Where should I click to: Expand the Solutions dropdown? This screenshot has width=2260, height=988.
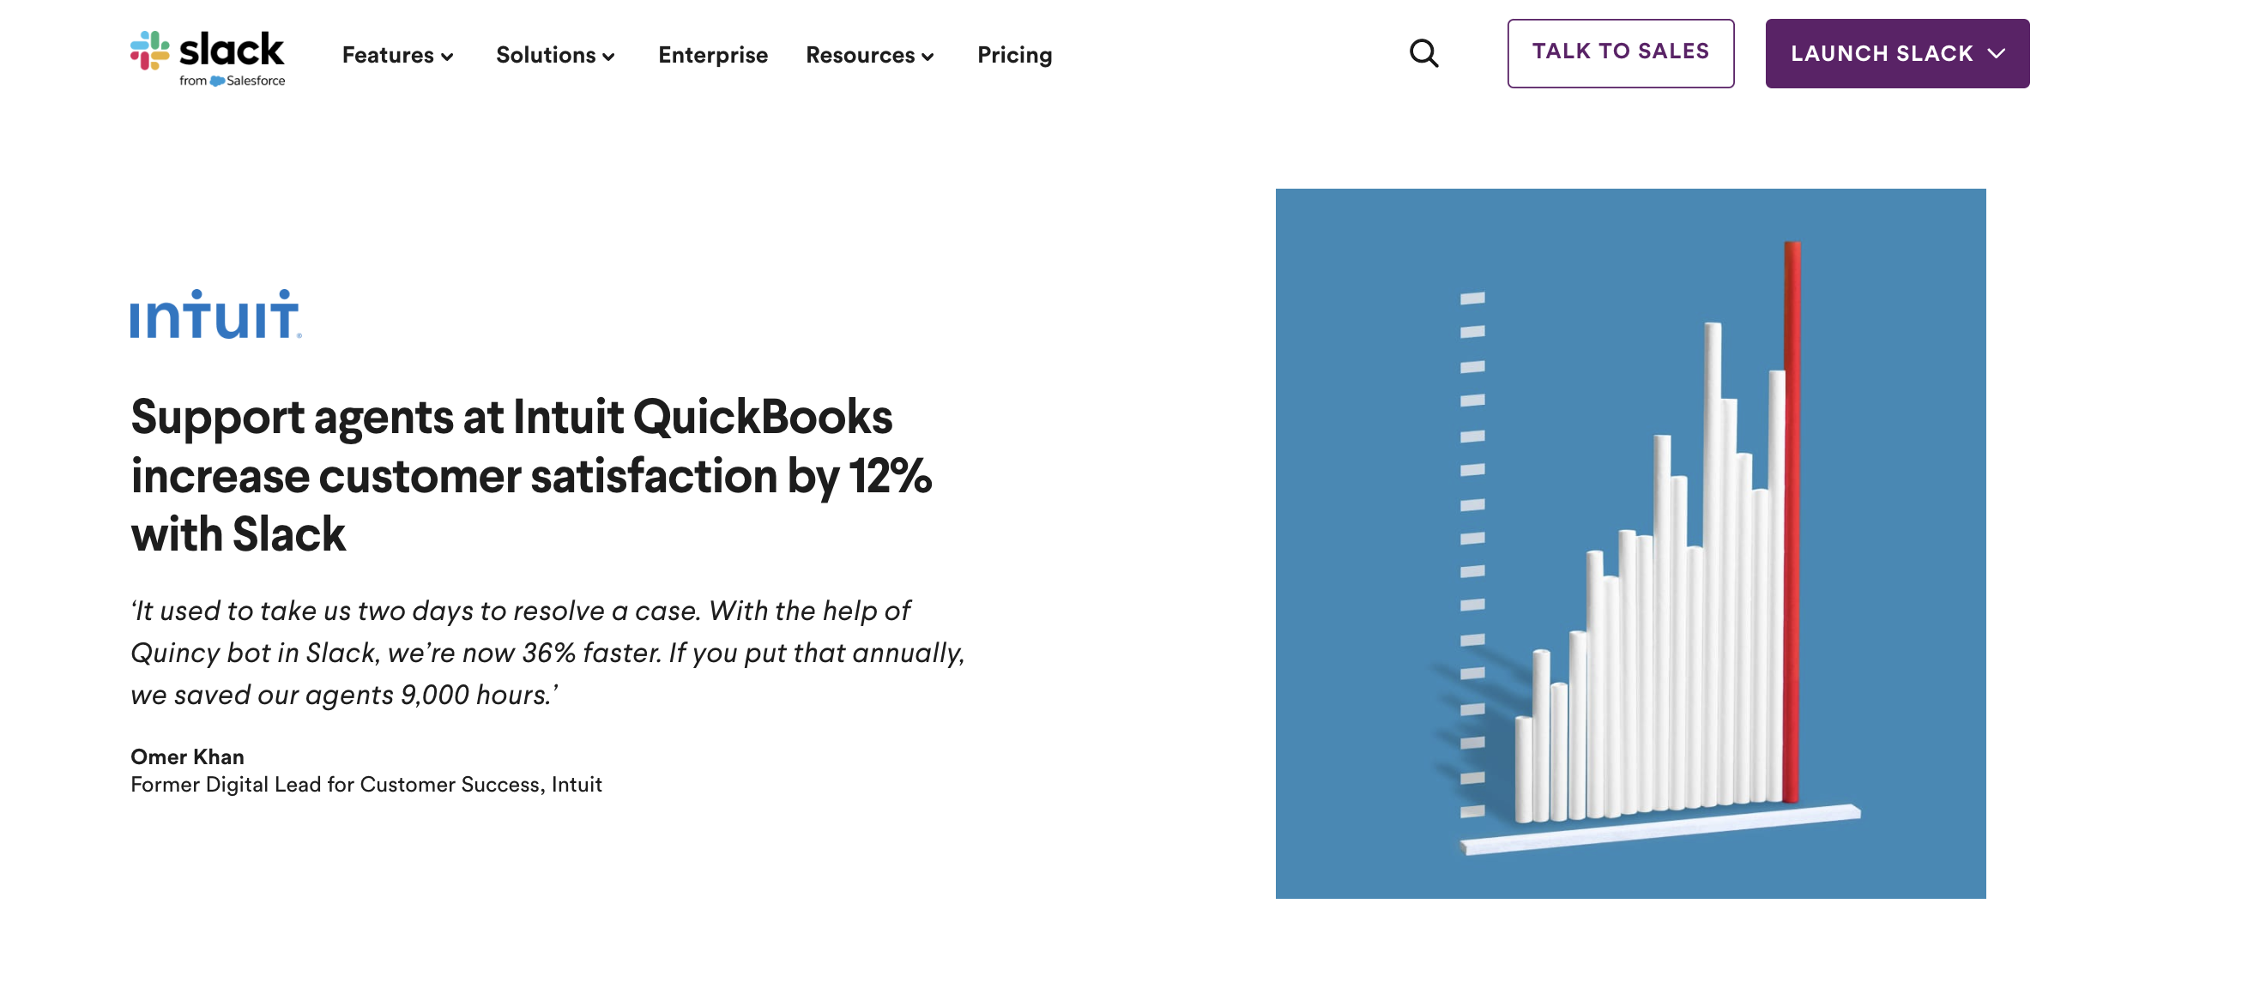pyautogui.click(x=610, y=56)
